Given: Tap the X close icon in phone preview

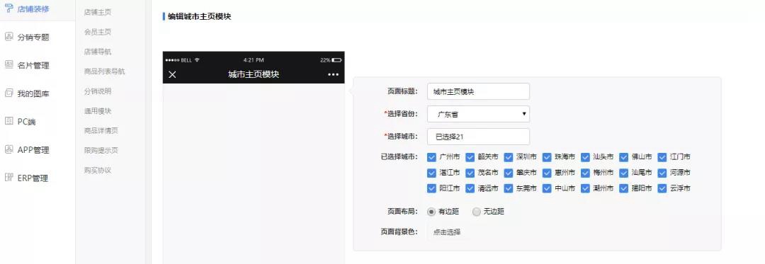Looking at the screenshot, I should pyautogui.click(x=172, y=74).
